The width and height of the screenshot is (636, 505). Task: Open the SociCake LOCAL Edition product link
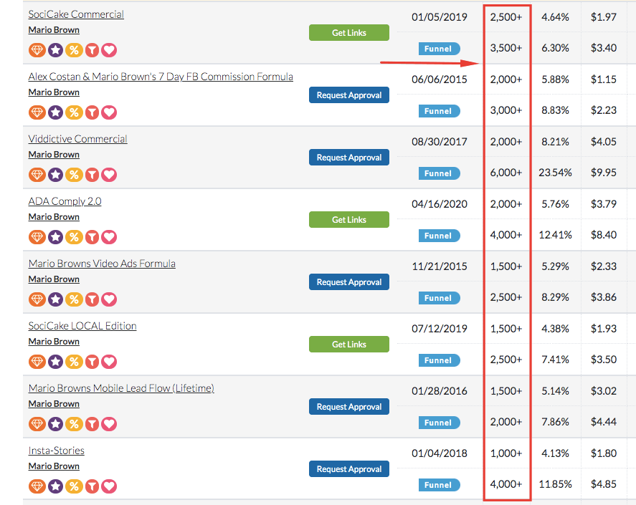pos(82,326)
